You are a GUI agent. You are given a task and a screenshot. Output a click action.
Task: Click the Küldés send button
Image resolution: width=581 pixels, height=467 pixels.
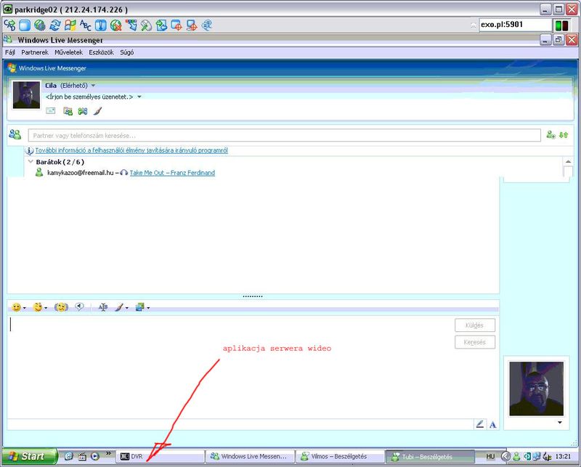[x=475, y=325]
